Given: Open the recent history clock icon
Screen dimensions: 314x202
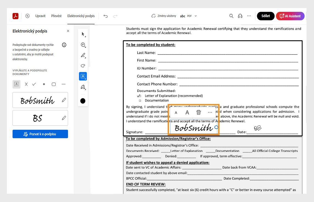Looking at the screenshot, I should point(27,16).
